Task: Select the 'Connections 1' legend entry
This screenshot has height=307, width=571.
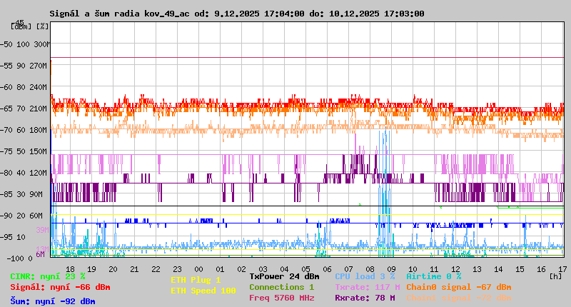Action: click(x=281, y=286)
